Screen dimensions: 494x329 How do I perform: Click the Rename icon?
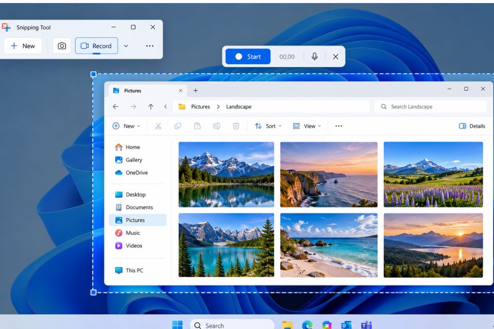[217, 126]
